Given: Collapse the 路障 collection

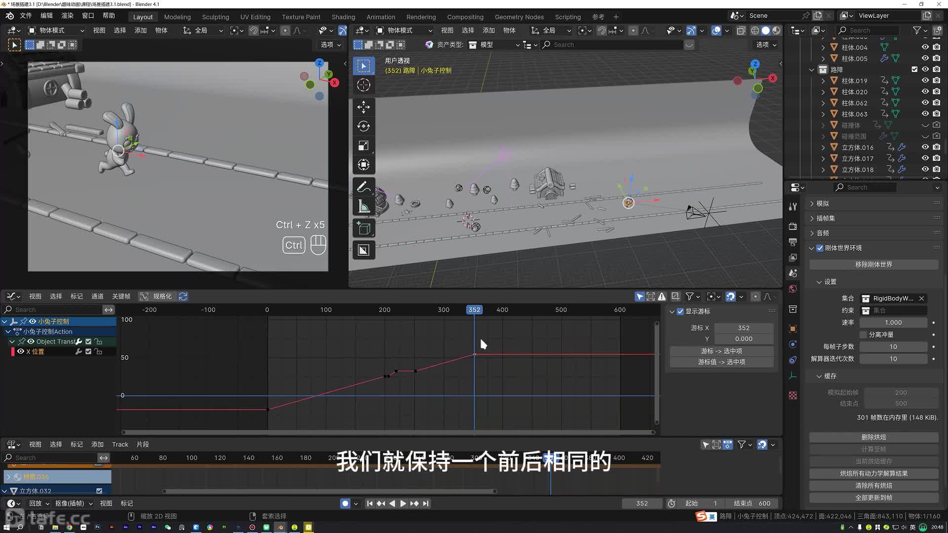Looking at the screenshot, I should tap(812, 70).
